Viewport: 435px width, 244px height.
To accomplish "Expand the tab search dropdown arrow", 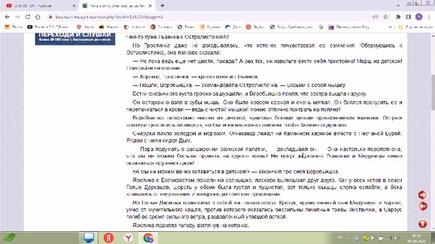I will [398, 5].
